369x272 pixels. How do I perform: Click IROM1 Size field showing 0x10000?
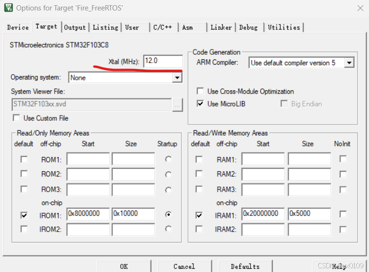pos(133,214)
